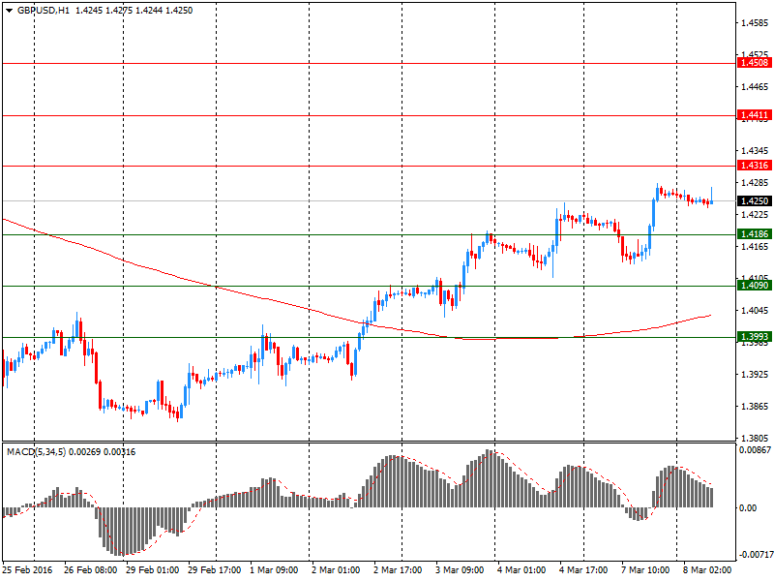The image size is (774, 581).
Task: Select the 1.4285 price scale value
Action: coord(756,183)
